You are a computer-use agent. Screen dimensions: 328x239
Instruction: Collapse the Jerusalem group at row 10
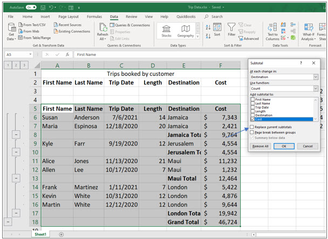pyautogui.click(x=16, y=152)
